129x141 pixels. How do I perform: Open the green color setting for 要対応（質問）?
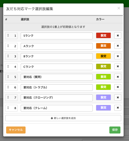103,77
